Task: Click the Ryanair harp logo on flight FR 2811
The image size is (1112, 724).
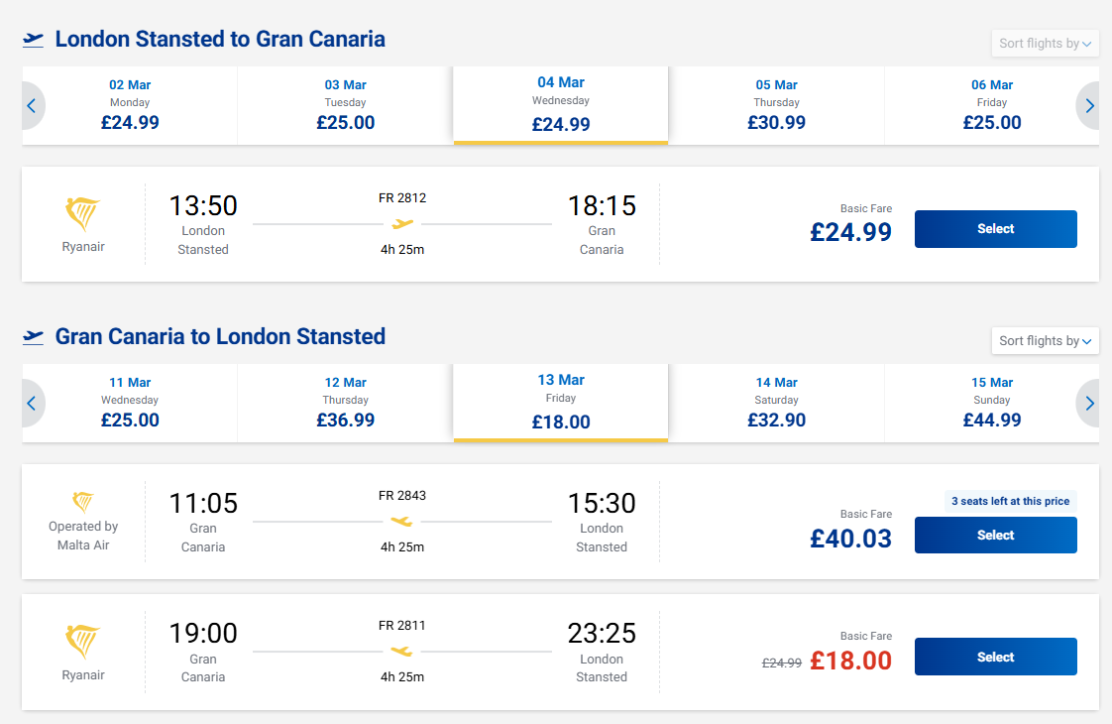Action: [82, 642]
